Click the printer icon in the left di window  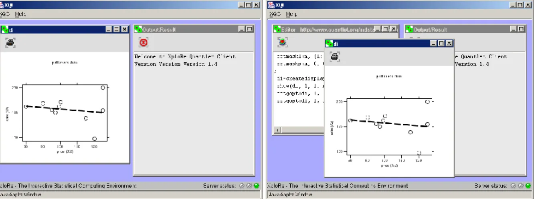pyautogui.click(x=10, y=42)
